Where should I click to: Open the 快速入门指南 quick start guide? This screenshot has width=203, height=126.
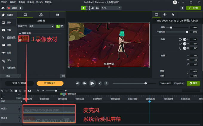click(x=19, y=83)
